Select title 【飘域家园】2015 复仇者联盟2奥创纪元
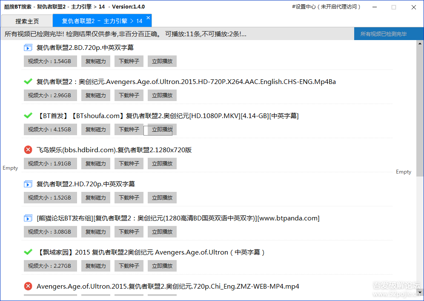424x301 pixels. point(151,252)
